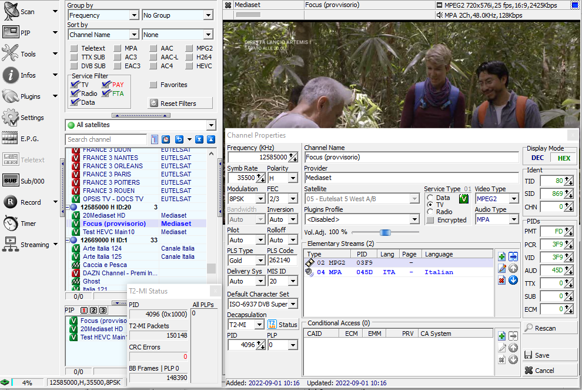Click the T2-MI Status icon
This screenshot has width=582, height=390.
click(x=272, y=324)
